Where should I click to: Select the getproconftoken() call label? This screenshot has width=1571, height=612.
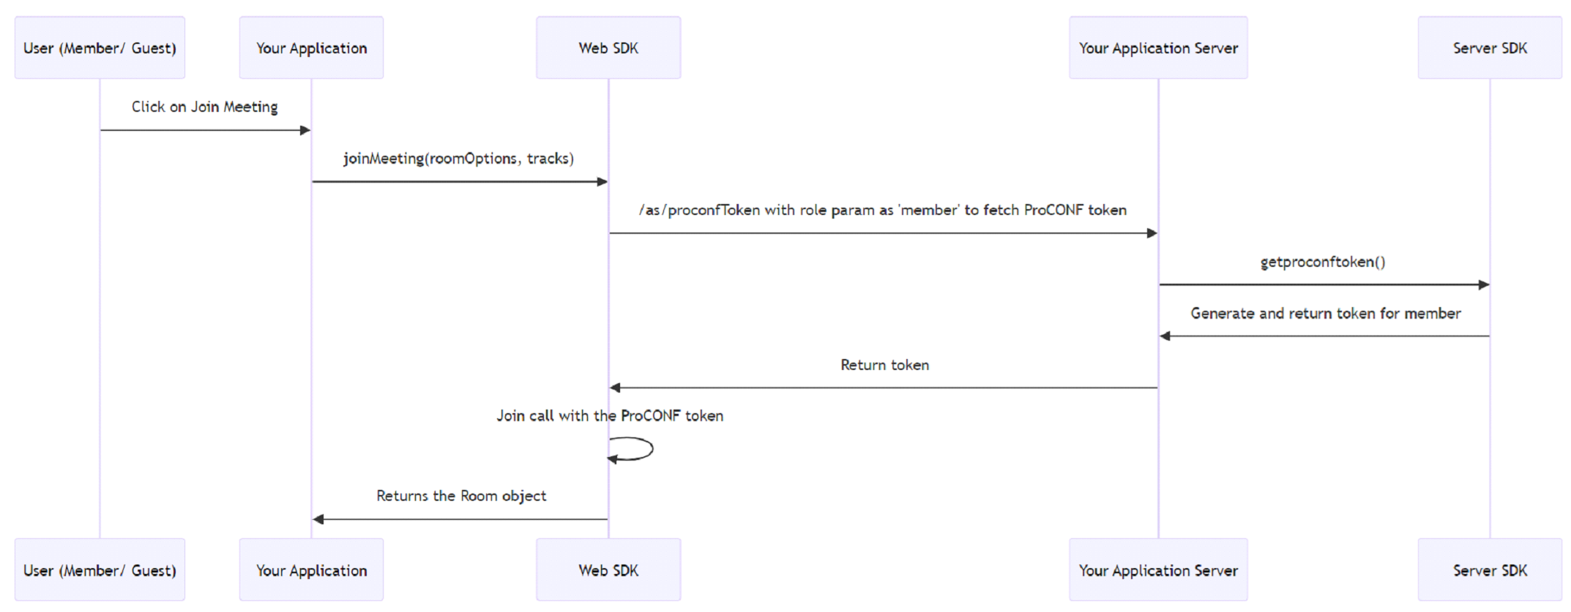1323,262
